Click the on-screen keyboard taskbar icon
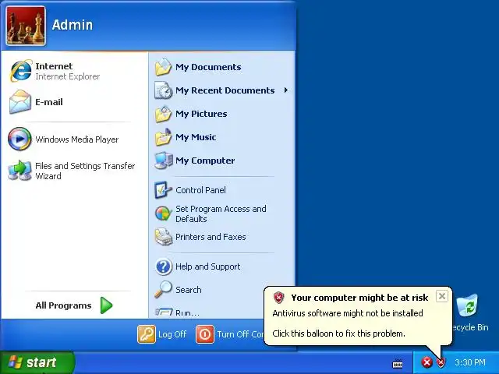The height and width of the screenshot is (374, 499). [x=398, y=363]
